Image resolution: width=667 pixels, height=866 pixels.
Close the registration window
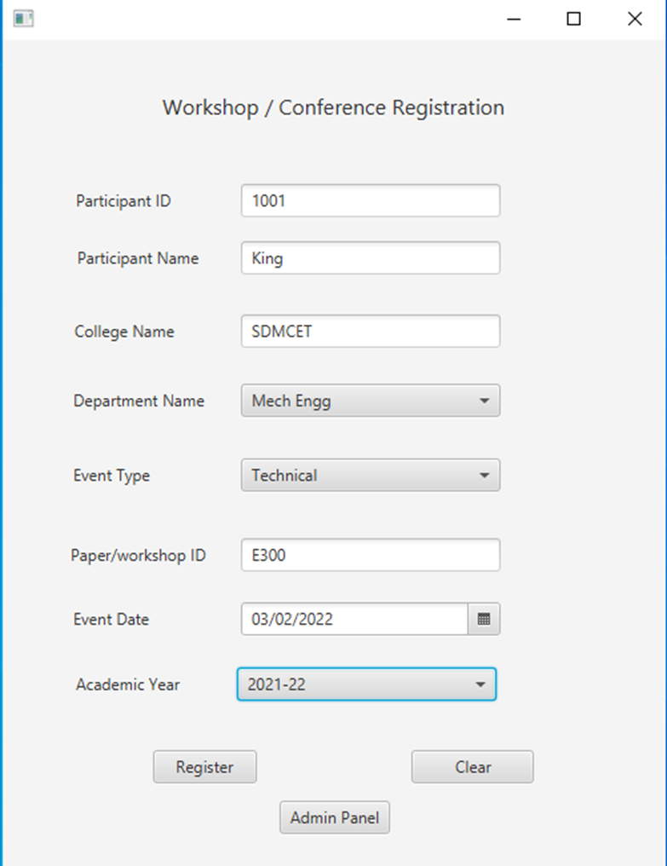pos(634,18)
